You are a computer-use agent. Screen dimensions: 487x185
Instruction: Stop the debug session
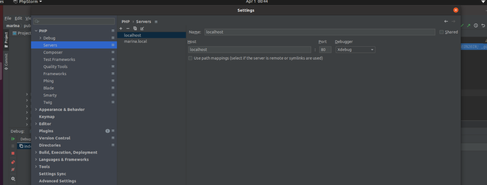point(13,153)
